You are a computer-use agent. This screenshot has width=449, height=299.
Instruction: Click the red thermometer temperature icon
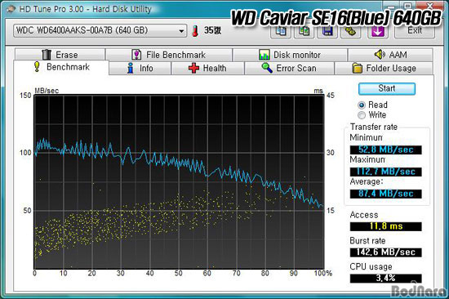click(x=195, y=31)
